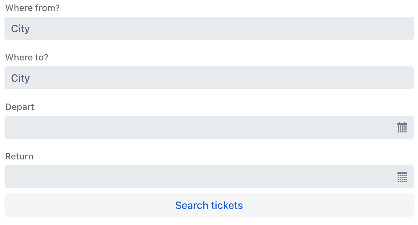Click the 'Where to?' city input field
The image size is (418, 225).
[209, 78]
